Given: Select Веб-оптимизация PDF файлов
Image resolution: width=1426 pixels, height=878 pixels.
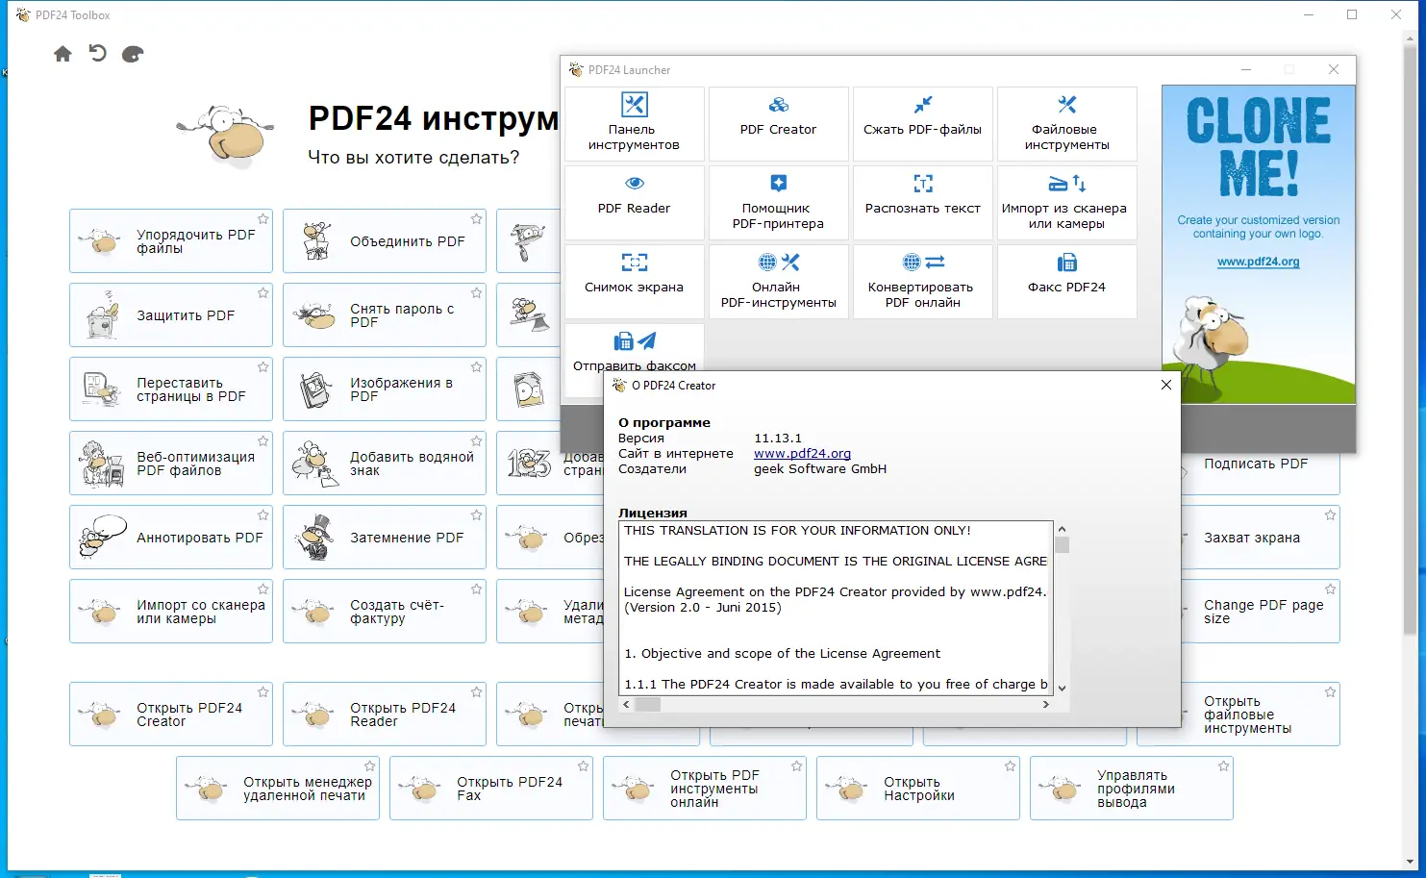Looking at the screenshot, I should [x=171, y=464].
